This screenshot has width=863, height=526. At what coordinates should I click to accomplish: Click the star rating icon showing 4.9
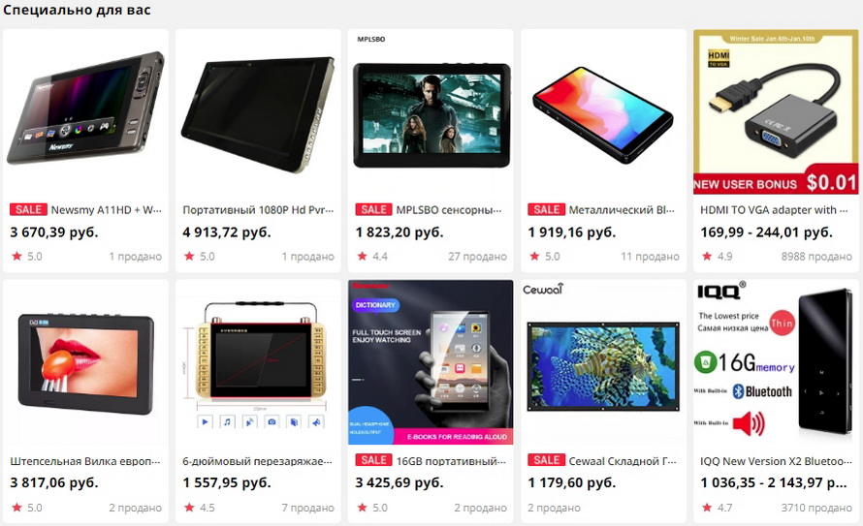click(707, 256)
